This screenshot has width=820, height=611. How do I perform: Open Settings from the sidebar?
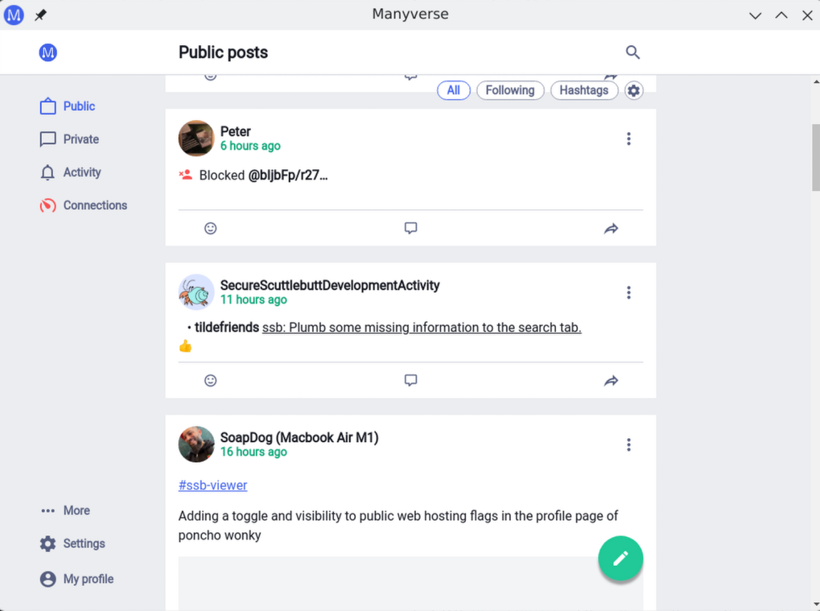pyautogui.click(x=82, y=543)
